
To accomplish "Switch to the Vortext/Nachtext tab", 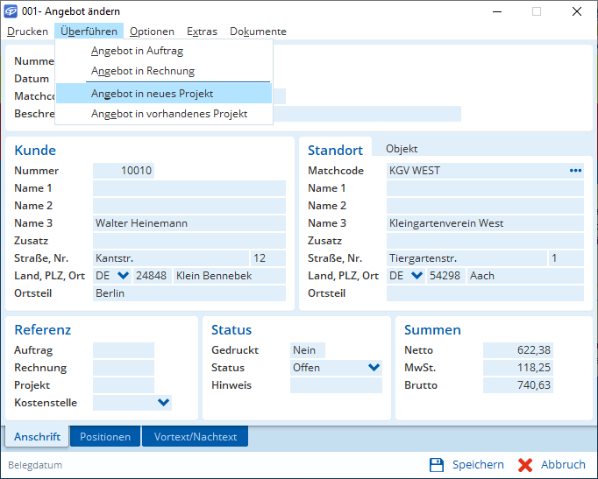I will (195, 437).
